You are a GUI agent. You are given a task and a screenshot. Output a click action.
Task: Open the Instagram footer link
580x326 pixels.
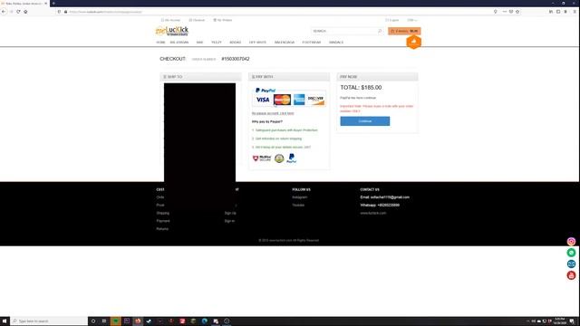tap(300, 197)
